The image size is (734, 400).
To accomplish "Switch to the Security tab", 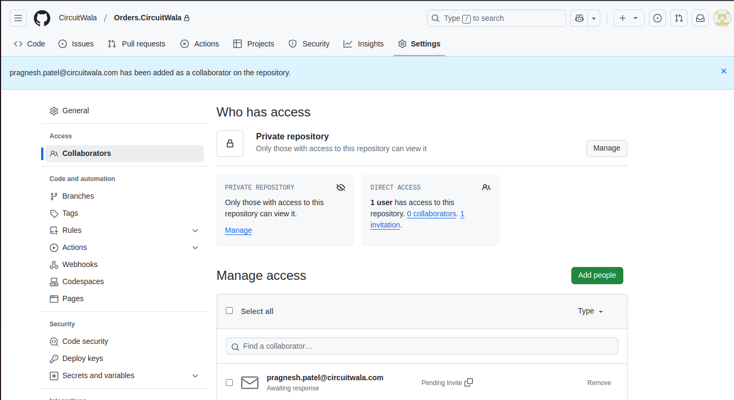I will (309, 44).
